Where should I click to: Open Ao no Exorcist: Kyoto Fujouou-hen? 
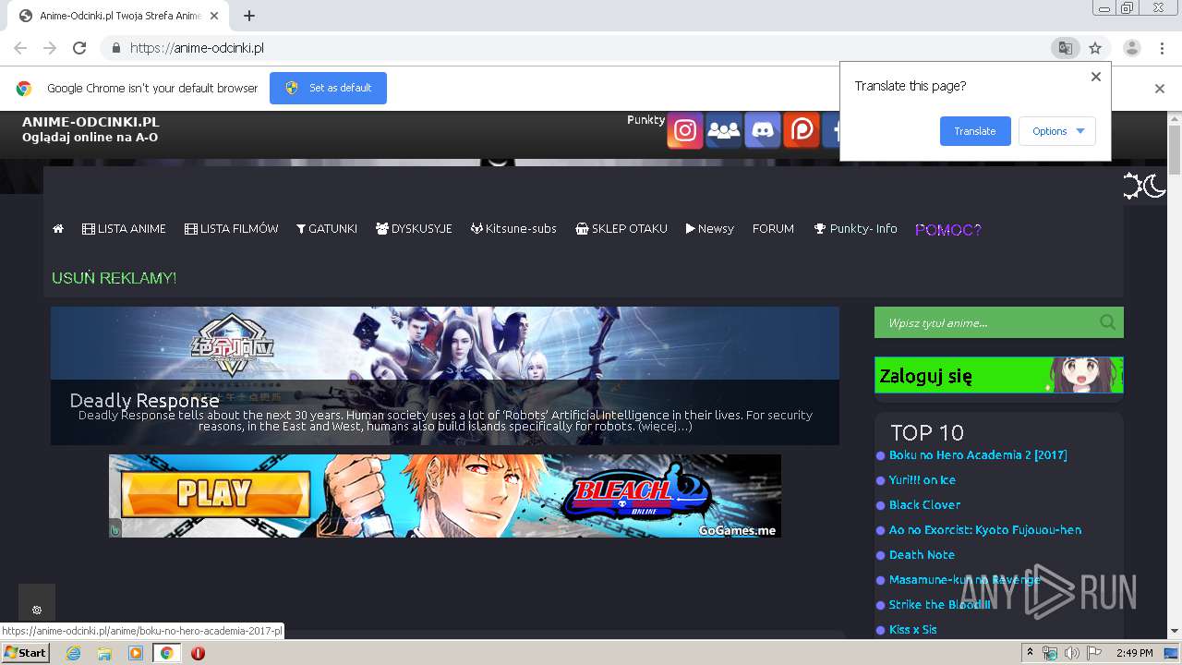click(985, 530)
